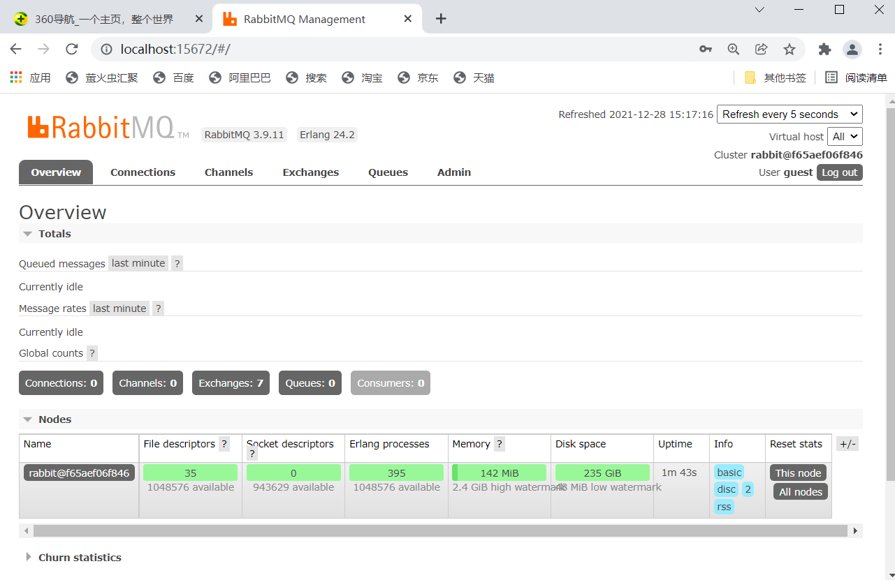Image resolution: width=895 pixels, height=580 pixels.
Task: Open the 其他书签 folder
Action: coord(775,77)
